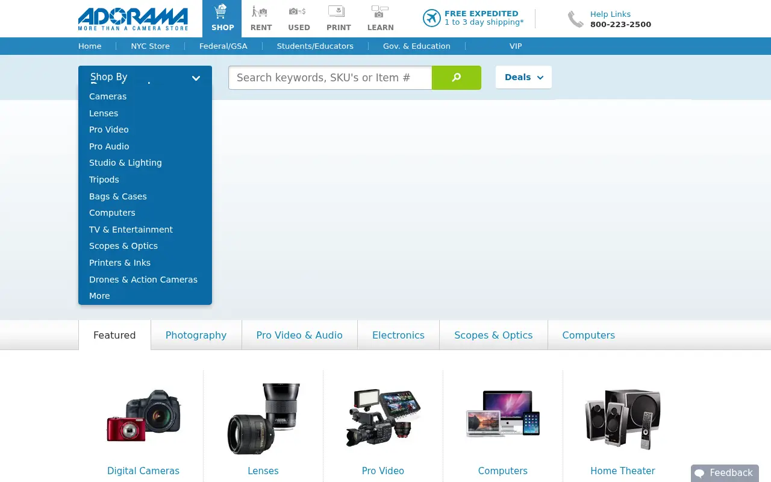Screen dimensions: 771x482
Task: Click the Adorama logo
Action: (133, 19)
